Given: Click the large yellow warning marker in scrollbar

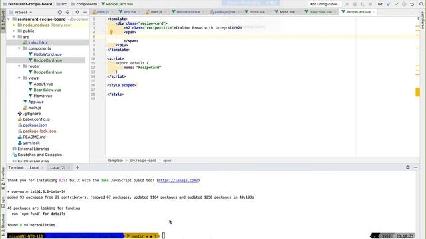Looking at the screenshot, I should [417, 92].
